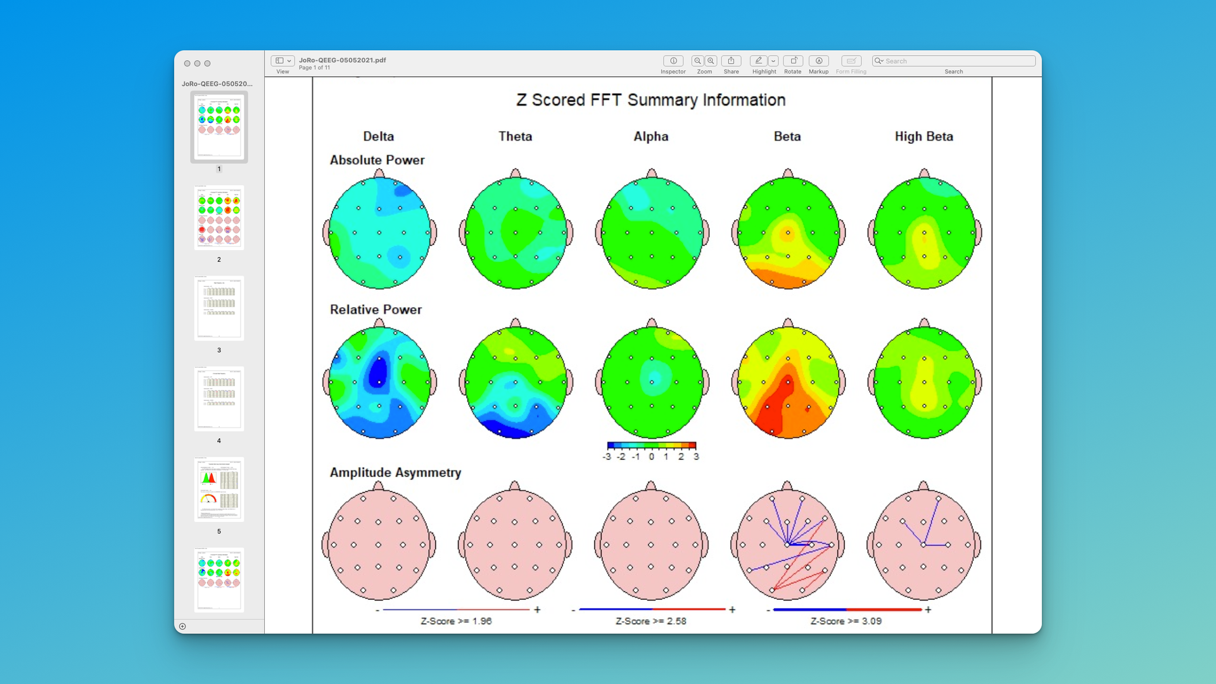Click the magnifying glass in the Search field
Viewport: 1216px width, 684px height.
(878, 61)
